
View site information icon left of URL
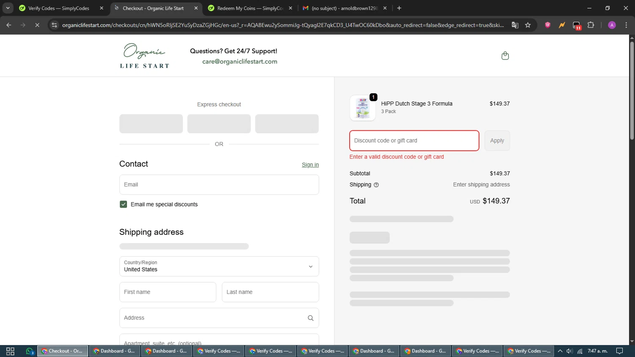pos(54,25)
